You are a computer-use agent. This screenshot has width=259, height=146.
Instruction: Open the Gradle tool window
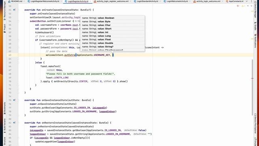point(255,26)
